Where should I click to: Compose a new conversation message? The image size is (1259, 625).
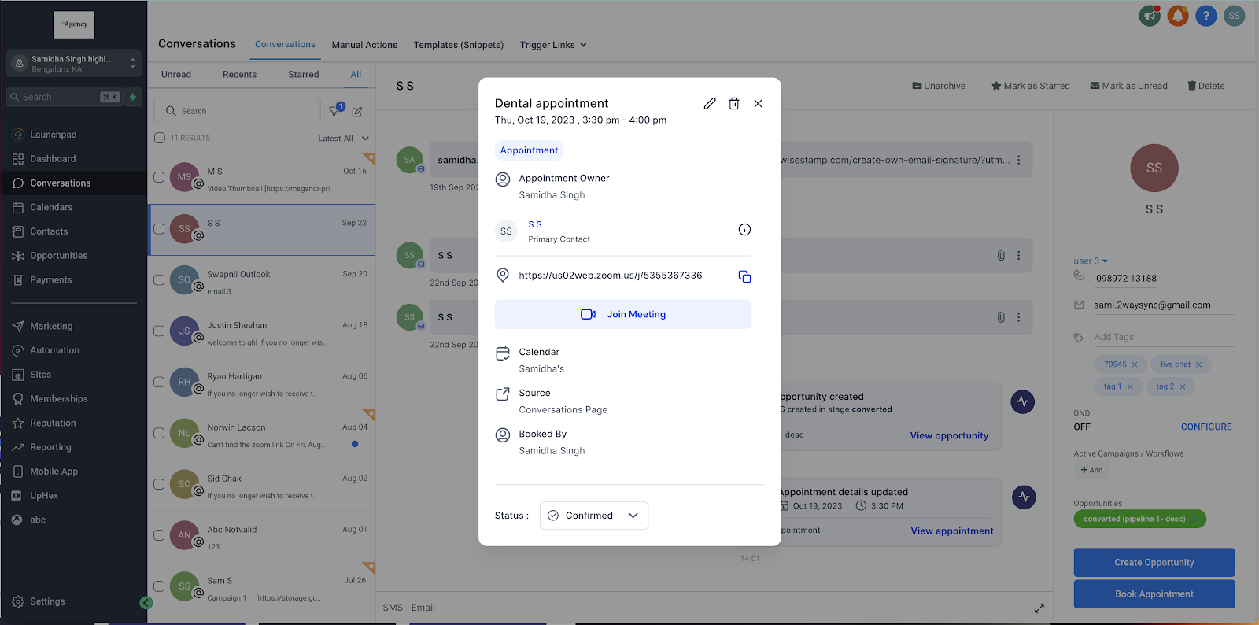click(357, 112)
